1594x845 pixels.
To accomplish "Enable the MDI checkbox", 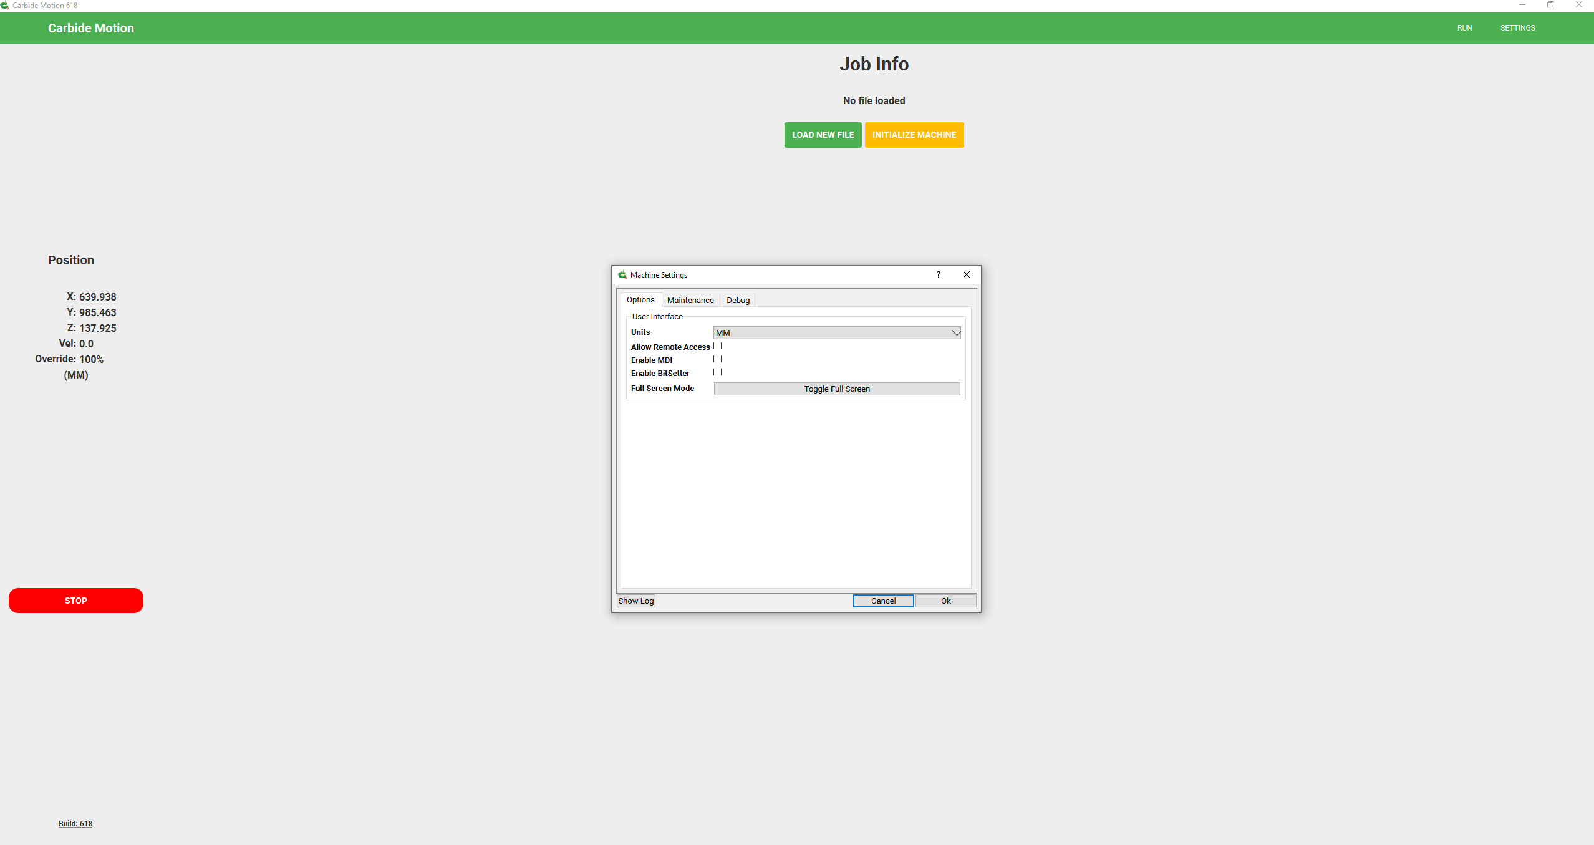I will [718, 359].
